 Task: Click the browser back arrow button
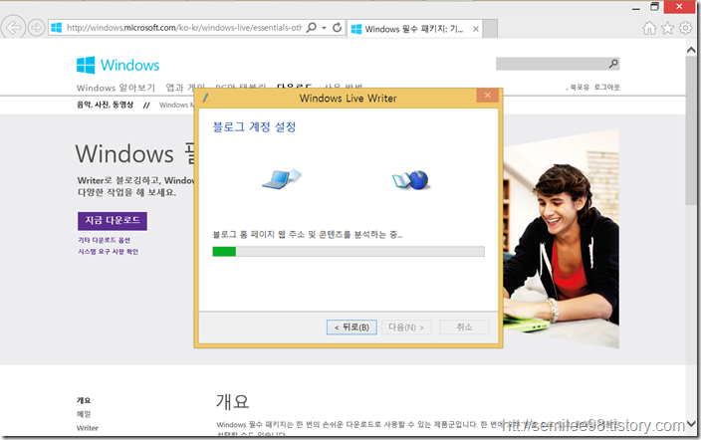tap(13, 28)
